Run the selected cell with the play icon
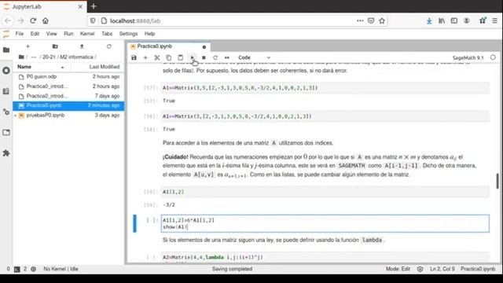Screen dimensions: 503x283 (192, 57)
